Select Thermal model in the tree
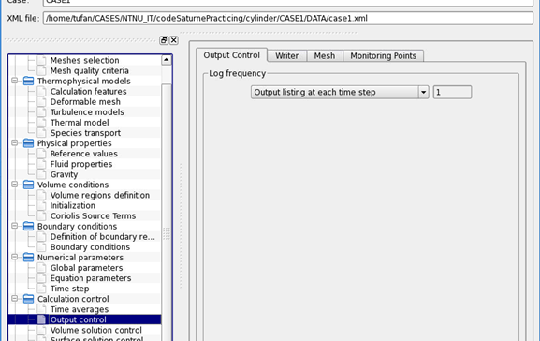 tap(80, 123)
